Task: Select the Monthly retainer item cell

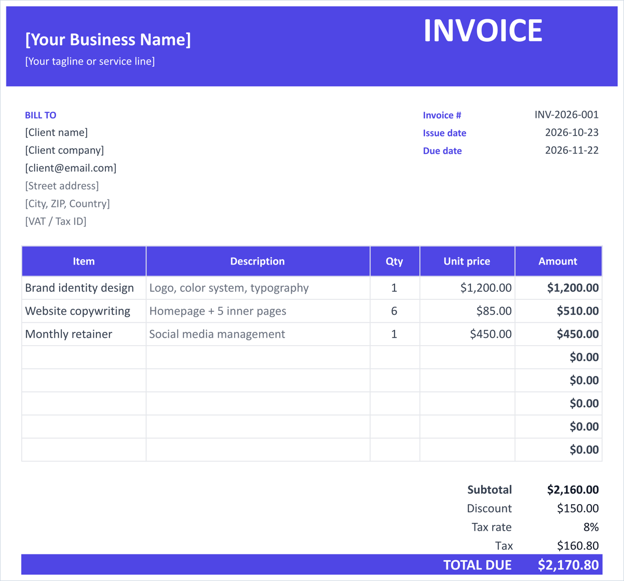Action: [x=84, y=334]
